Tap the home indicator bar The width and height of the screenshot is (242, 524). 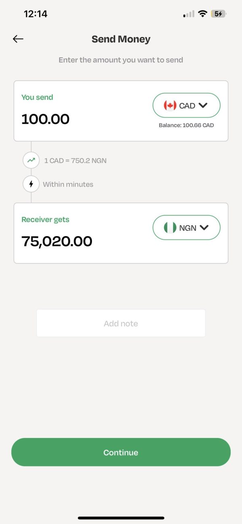[121, 518]
